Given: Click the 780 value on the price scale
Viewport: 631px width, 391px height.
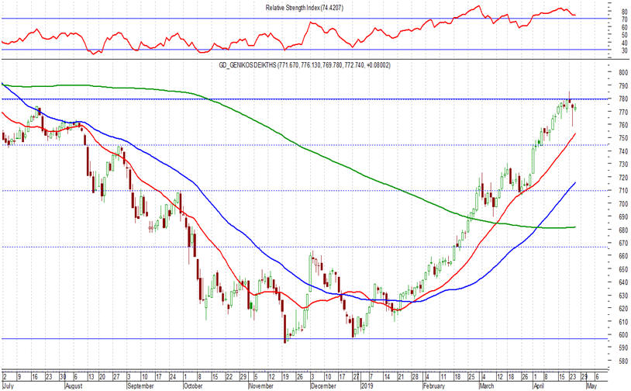Looking at the screenshot, I should pos(624,99).
